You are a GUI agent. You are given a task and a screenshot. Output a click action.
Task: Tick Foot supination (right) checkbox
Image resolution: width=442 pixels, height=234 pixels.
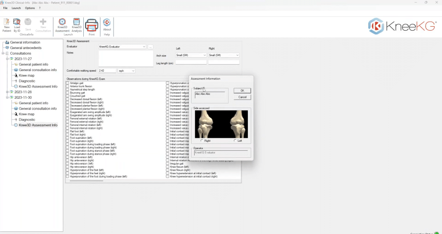tap(67, 141)
